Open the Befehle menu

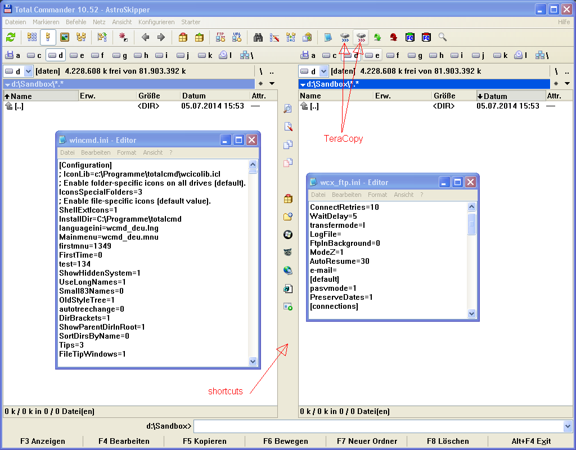tap(76, 22)
